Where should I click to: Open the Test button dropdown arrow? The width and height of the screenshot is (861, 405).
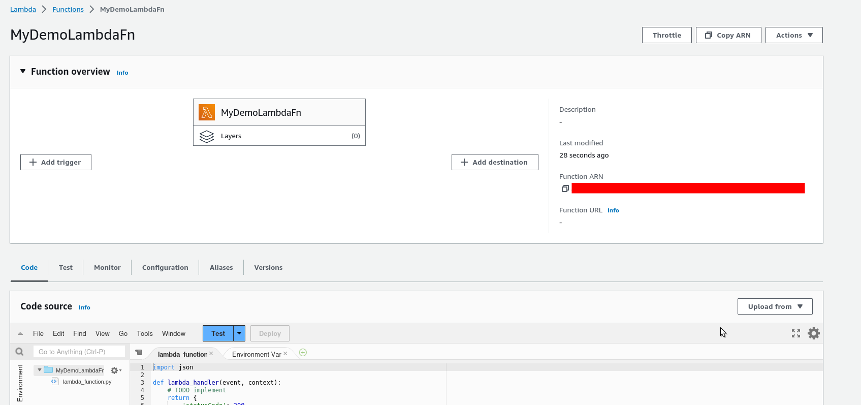tap(239, 333)
